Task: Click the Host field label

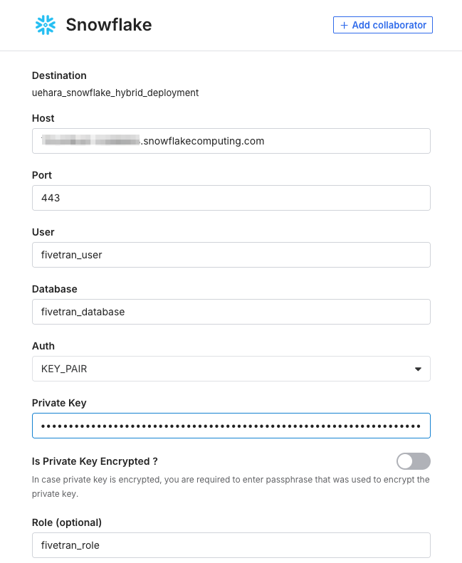Action: click(x=43, y=118)
